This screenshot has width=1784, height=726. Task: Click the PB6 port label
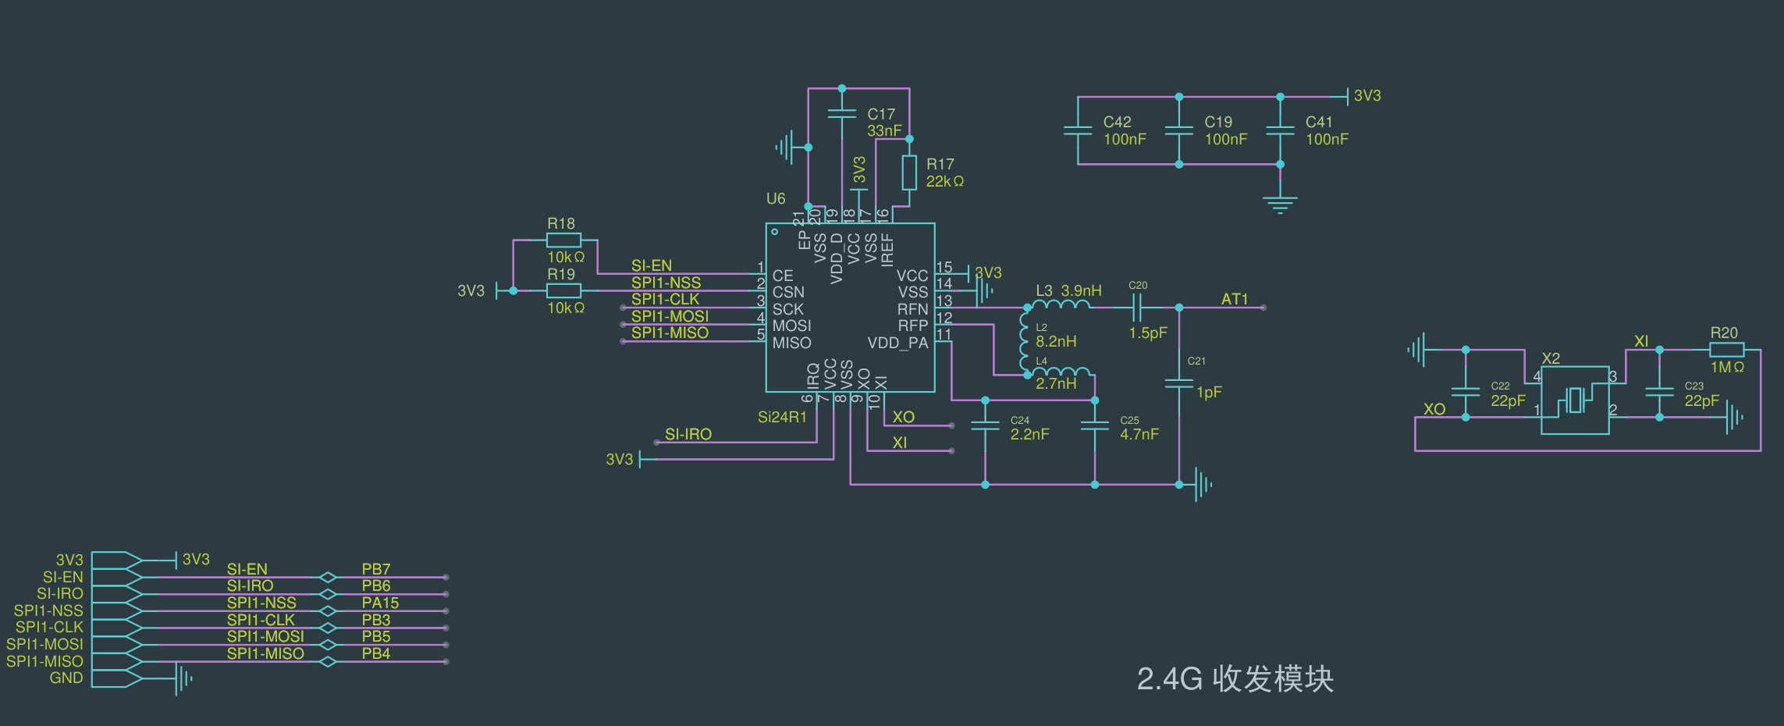(375, 585)
